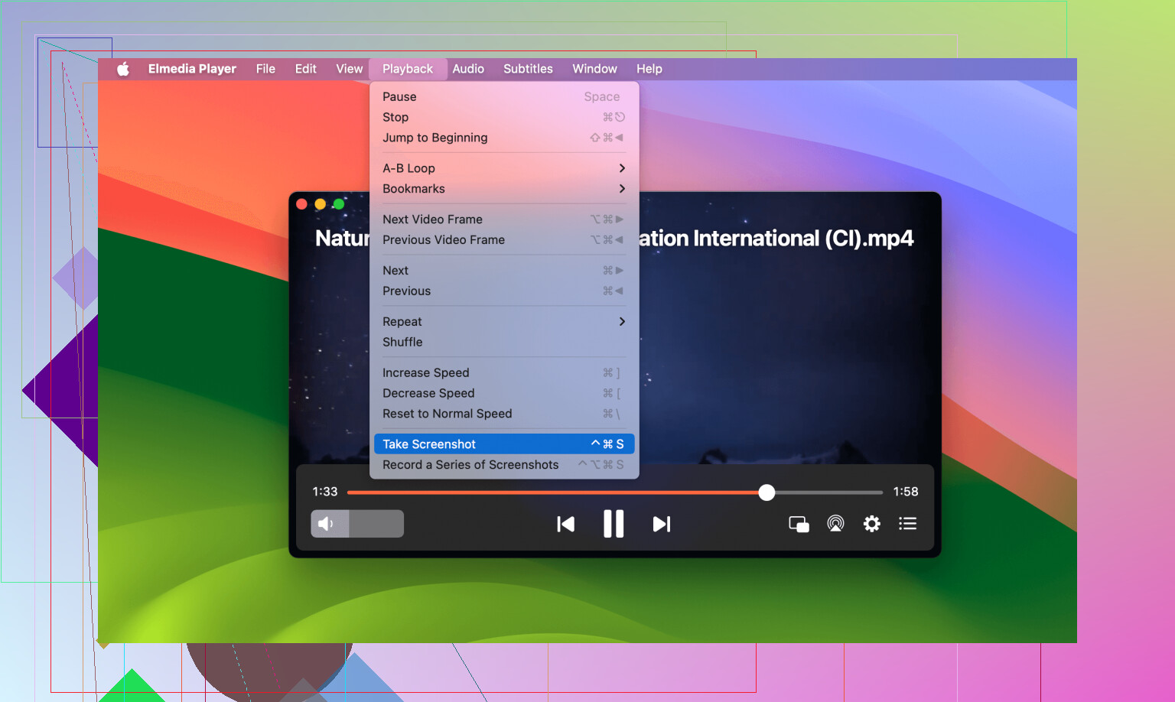Toggle Shuffle playback

pos(504,343)
